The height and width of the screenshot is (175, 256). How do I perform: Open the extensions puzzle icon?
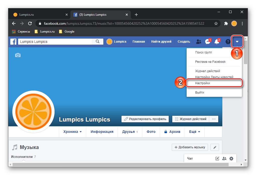(x=226, y=23)
